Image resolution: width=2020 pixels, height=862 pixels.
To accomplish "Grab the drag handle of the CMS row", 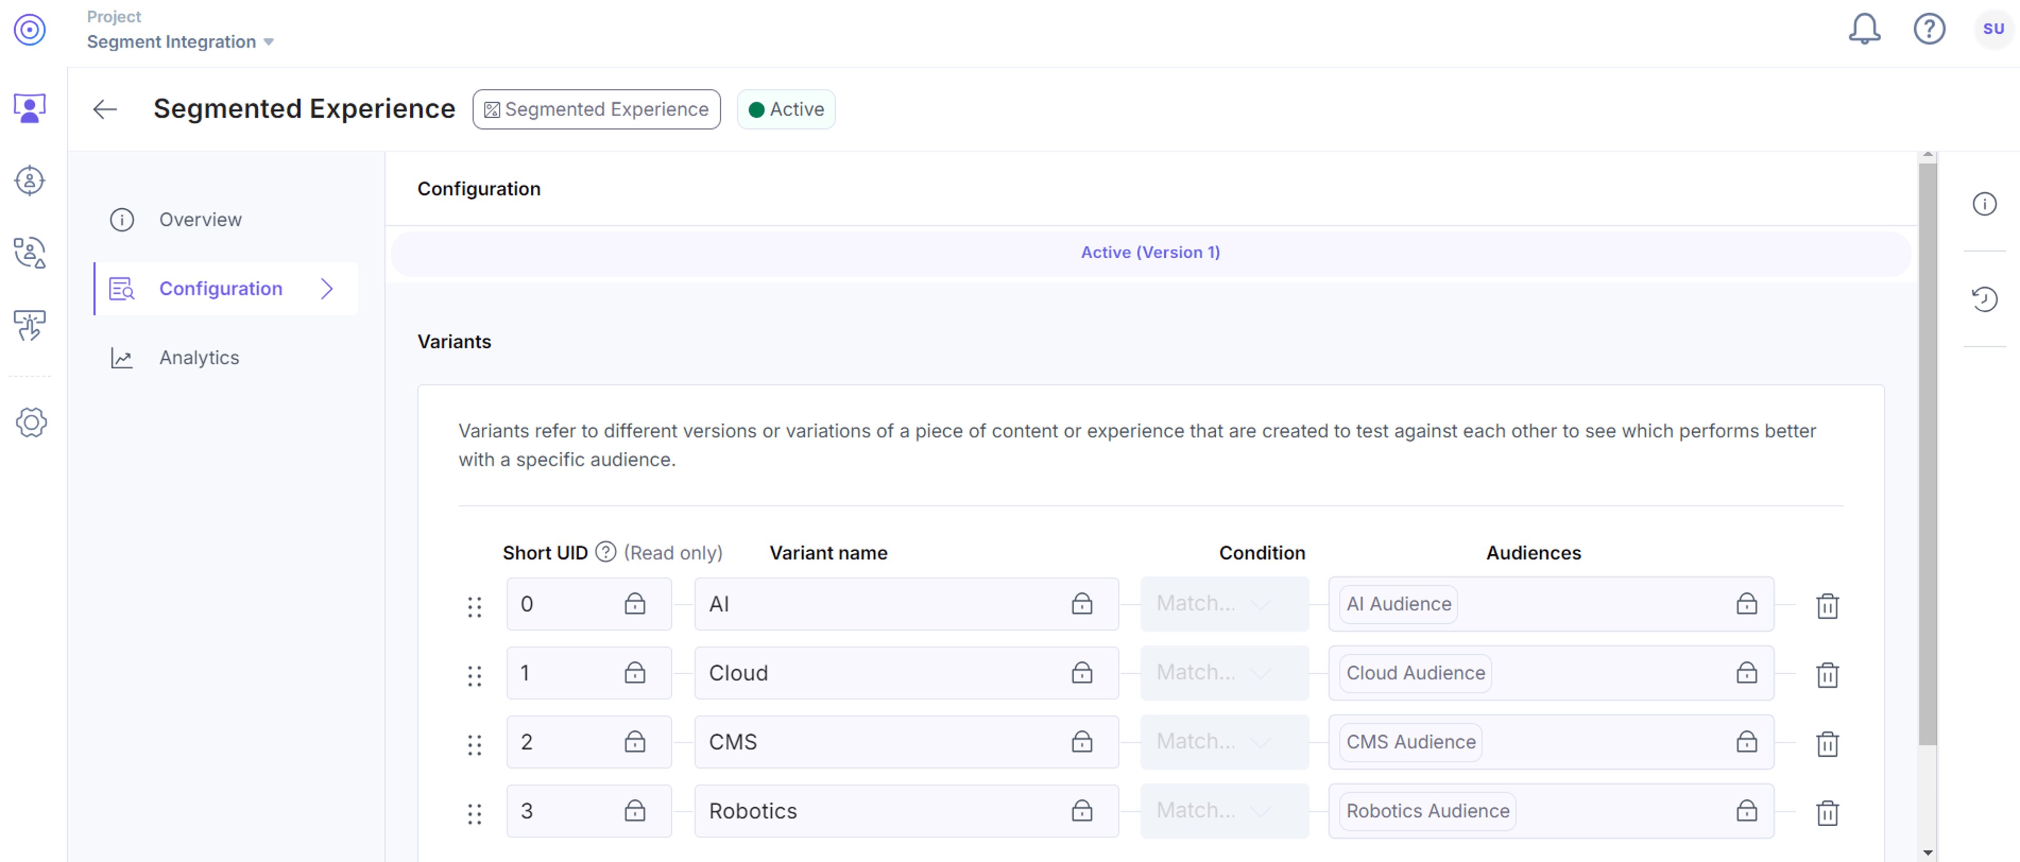I will click(x=474, y=744).
